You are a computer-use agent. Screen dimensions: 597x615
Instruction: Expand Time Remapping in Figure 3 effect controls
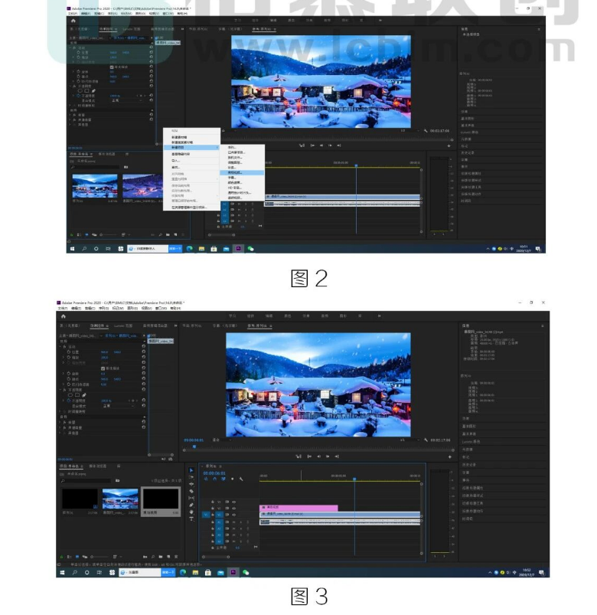(x=60, y=411)
